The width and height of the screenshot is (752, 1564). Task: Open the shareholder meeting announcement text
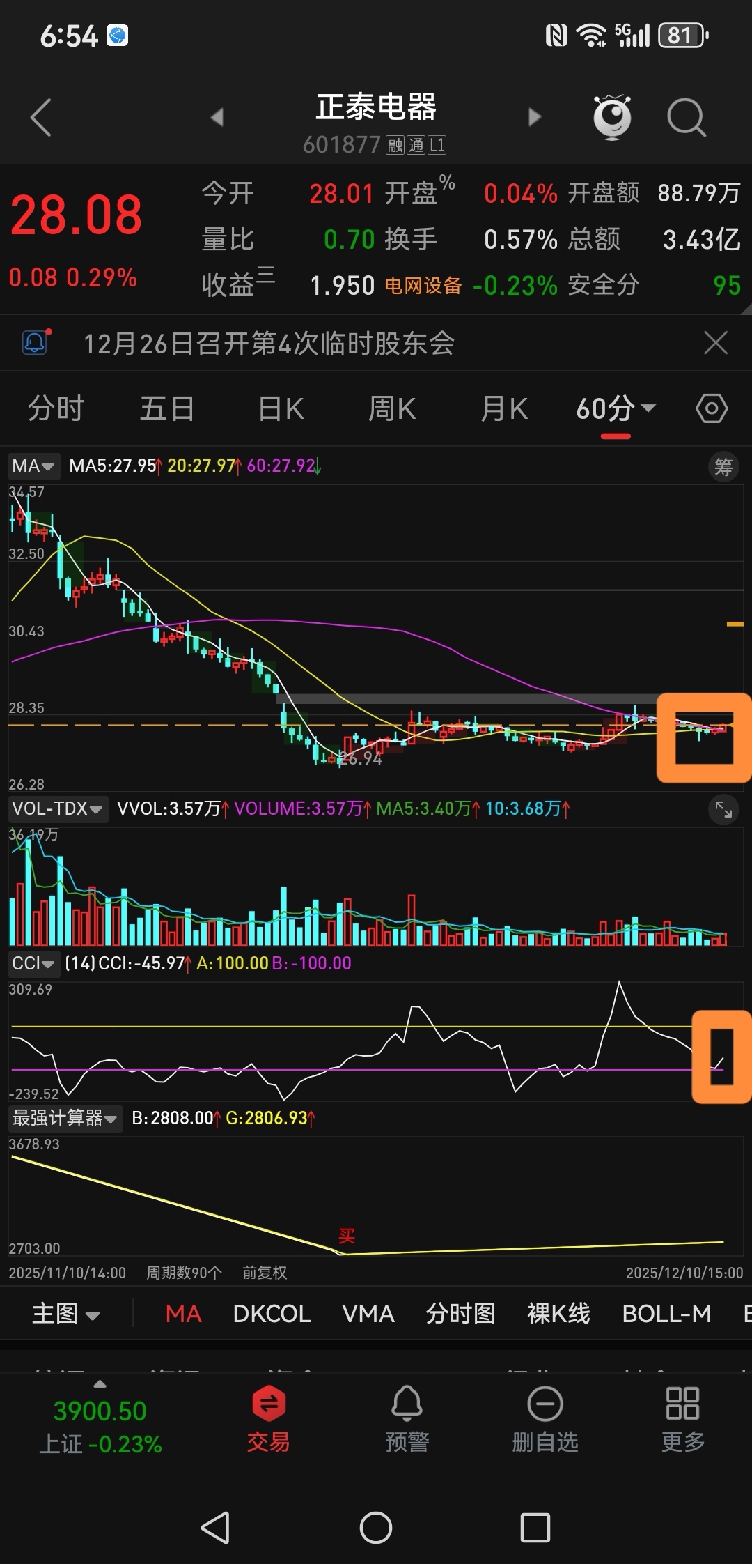269,343
